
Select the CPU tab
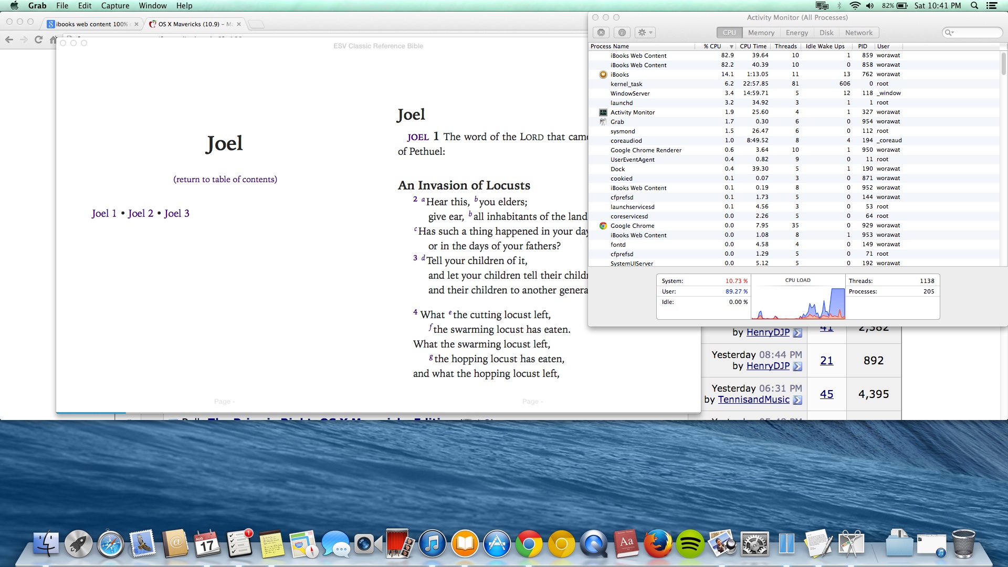point(729,33)
